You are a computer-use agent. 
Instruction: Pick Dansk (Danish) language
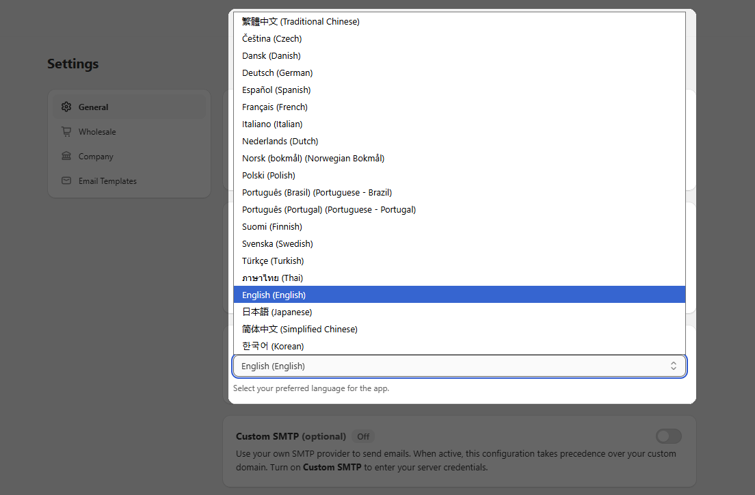[x=460, y=56]
